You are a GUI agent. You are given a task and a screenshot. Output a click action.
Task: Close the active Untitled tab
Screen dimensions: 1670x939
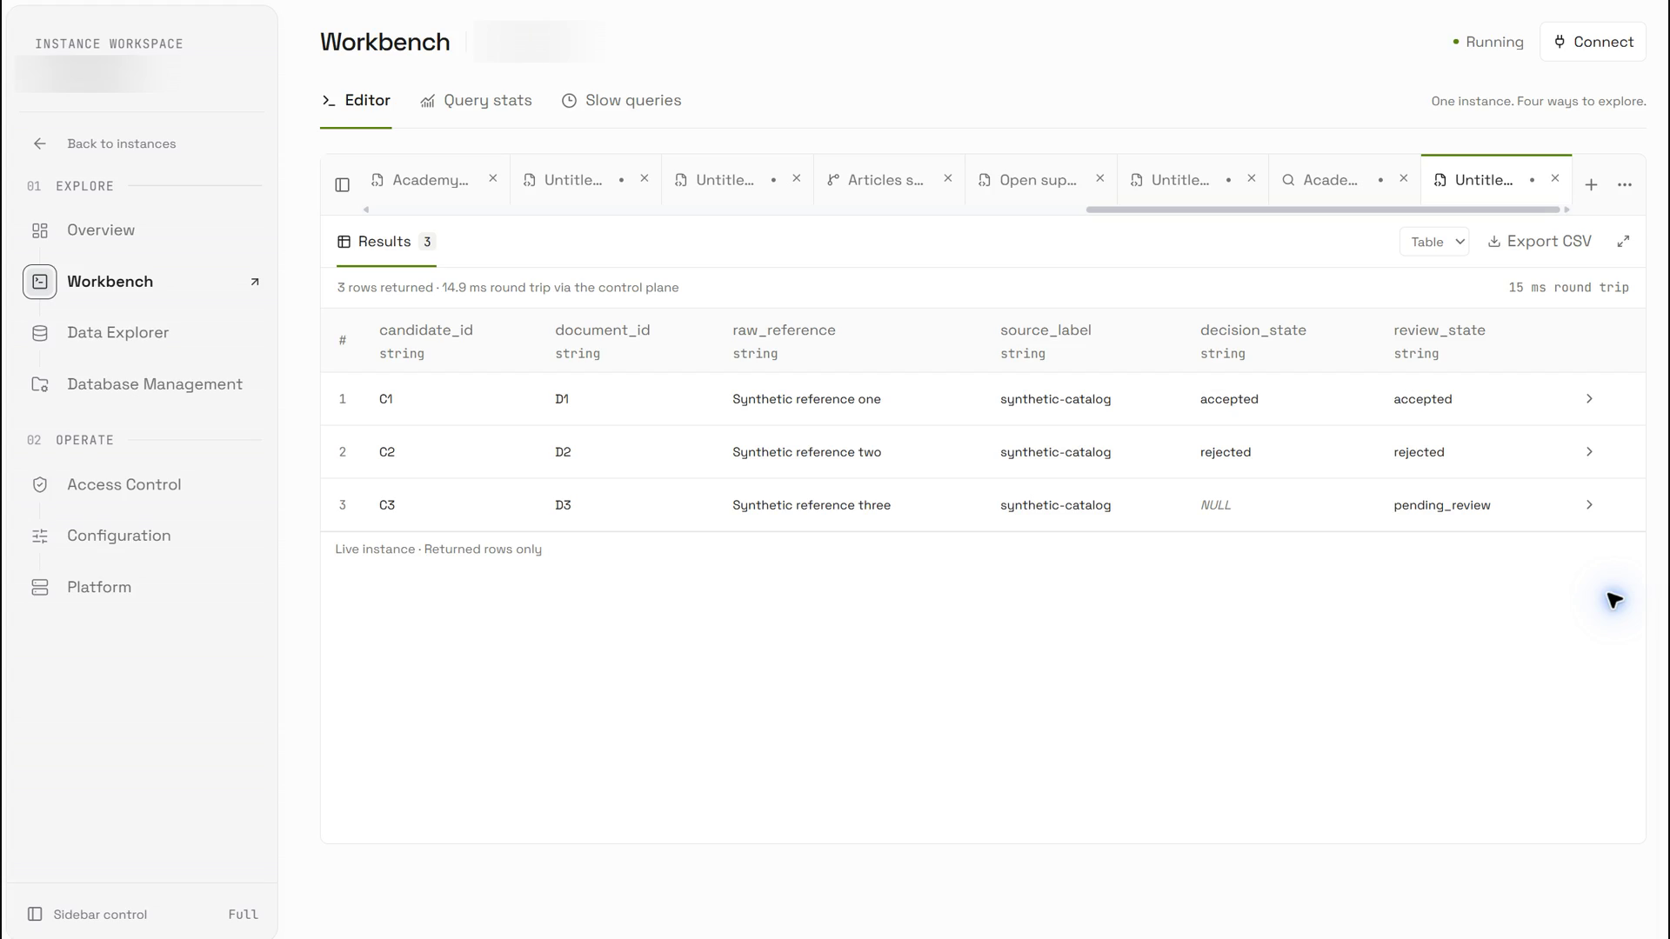(x=1555, y=178)
